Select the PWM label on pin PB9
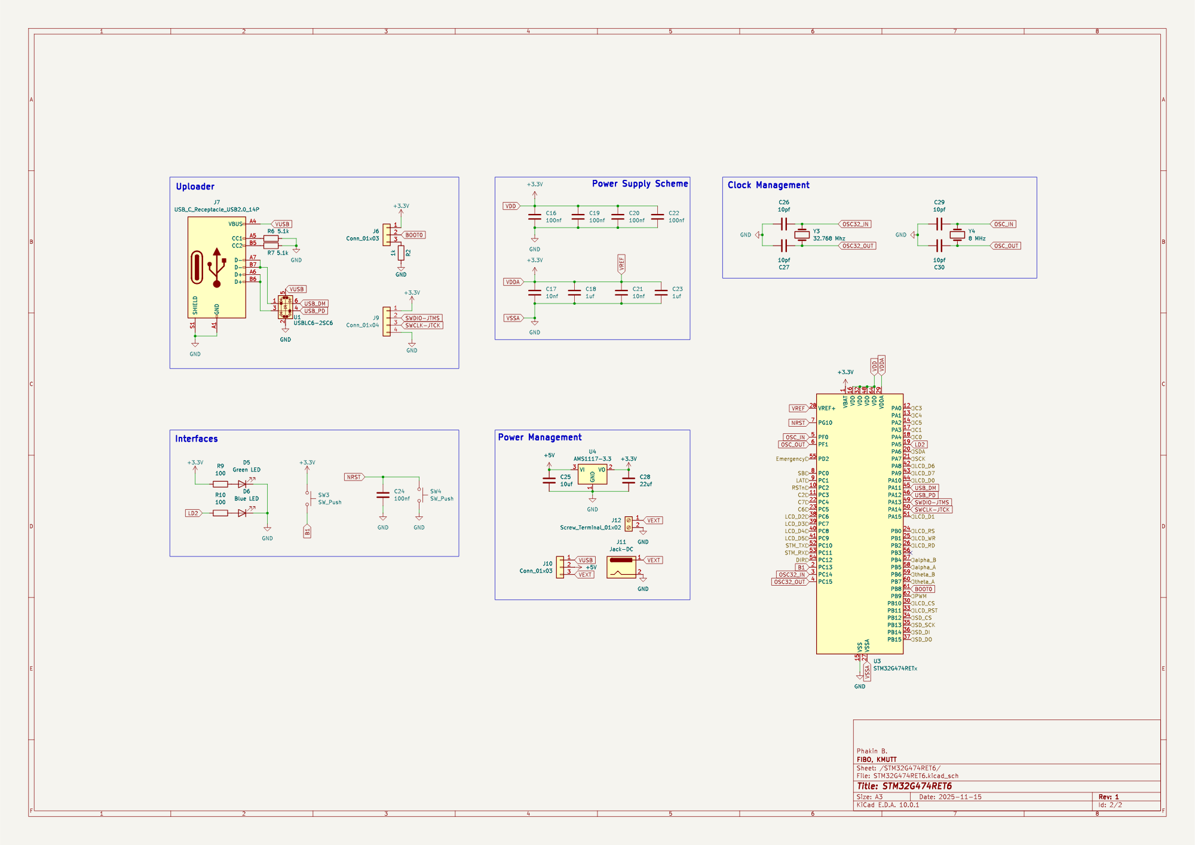This screenshot has height=845, width=1195. [920, 596]
